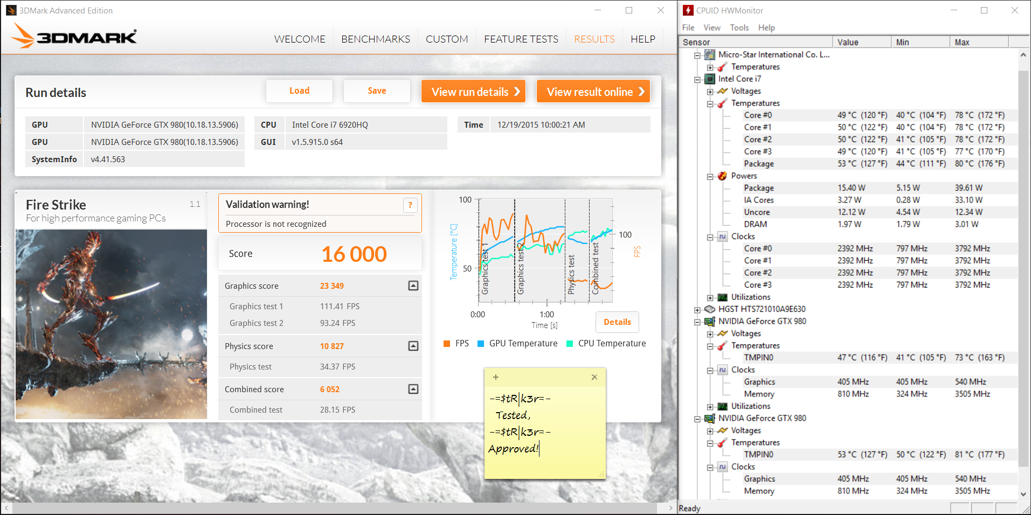1031x515 pixels.
Task: Click the FPS orange legend swatch
Action: pos(447,344)
